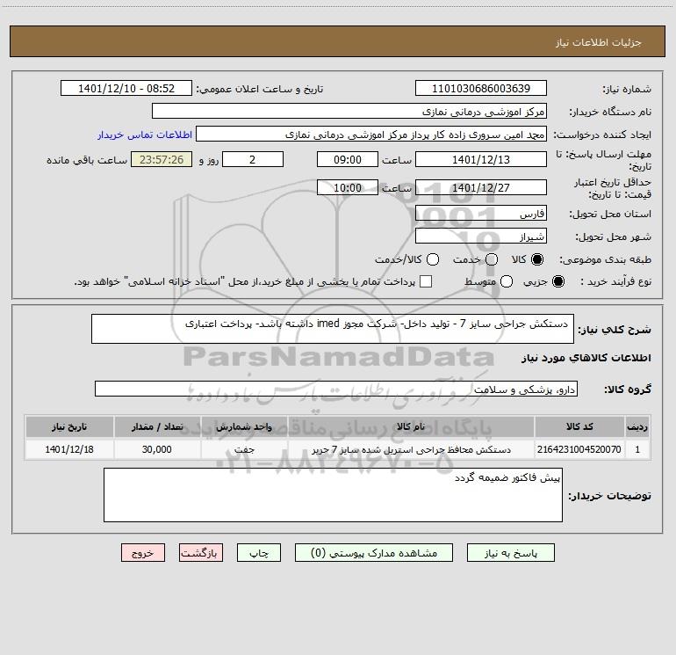The height and width of the screenshot is (655, 676).
Task: Select the کالا radio button
Action: [x=537, y=259]
